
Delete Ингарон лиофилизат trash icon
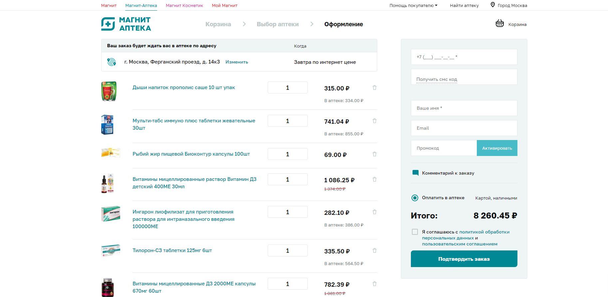point(375,212)
